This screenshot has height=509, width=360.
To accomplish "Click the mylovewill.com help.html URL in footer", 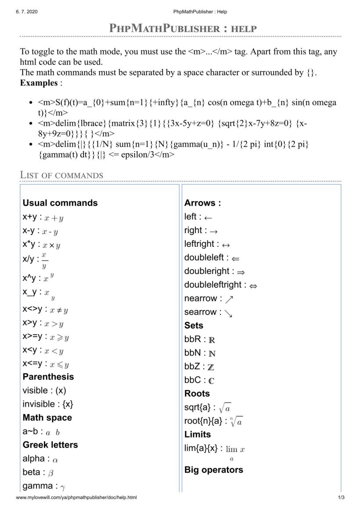I will [76, 498].
